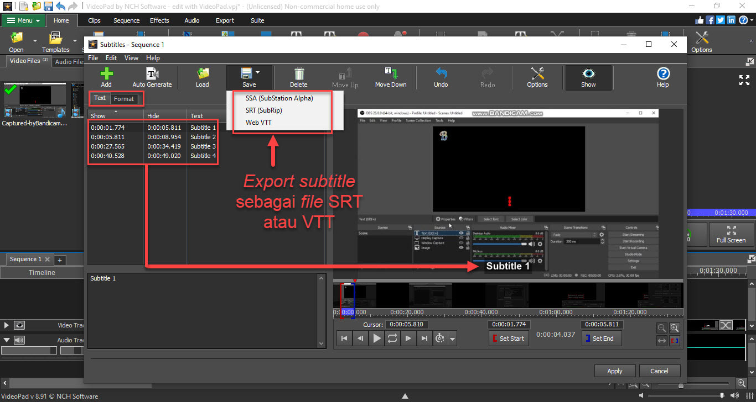Click open project folder icon in title bar
This screenshot has width=756, height=402.
(x=37, y=6)
